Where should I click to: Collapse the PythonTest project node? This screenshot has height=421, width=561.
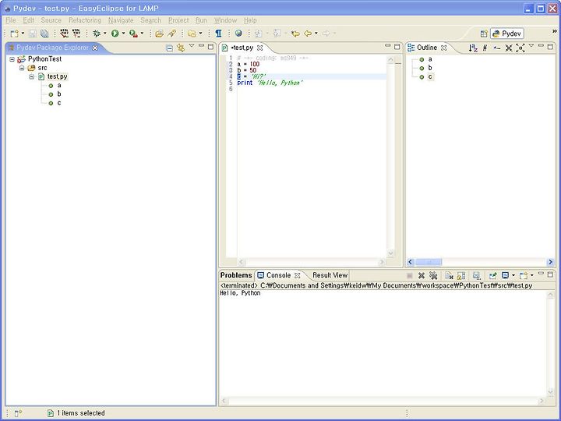12,59
